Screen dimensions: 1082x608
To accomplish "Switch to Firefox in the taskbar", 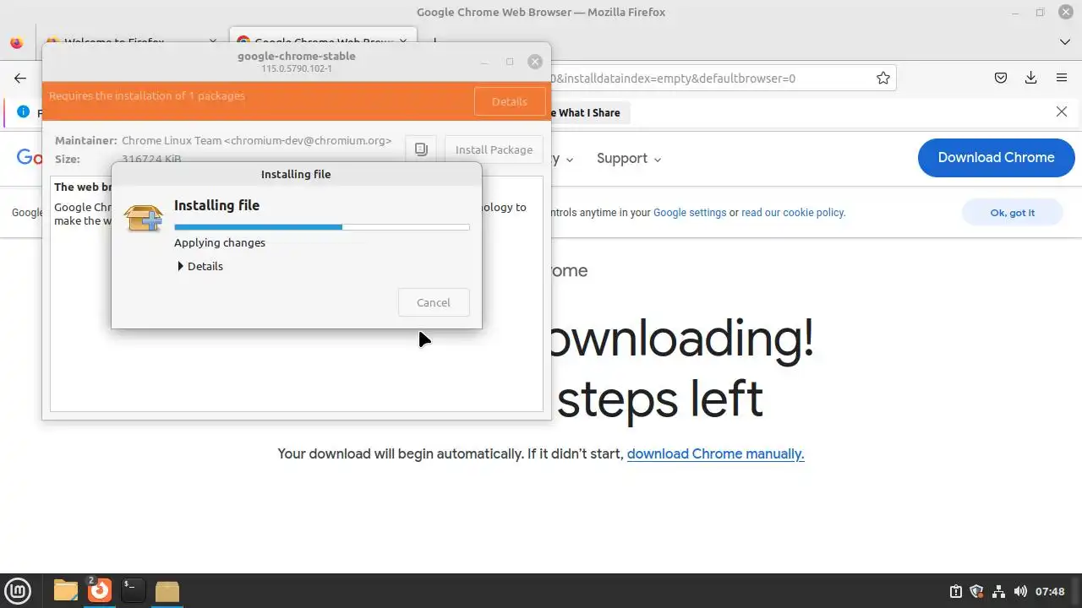I will pyautogui.click(x=100, y=590).
